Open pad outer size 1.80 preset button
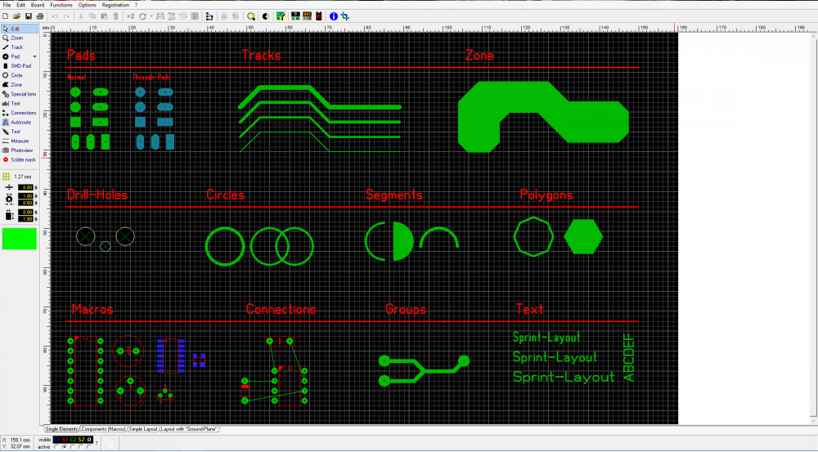Screen dimensions: 818x452 point(35,196)
